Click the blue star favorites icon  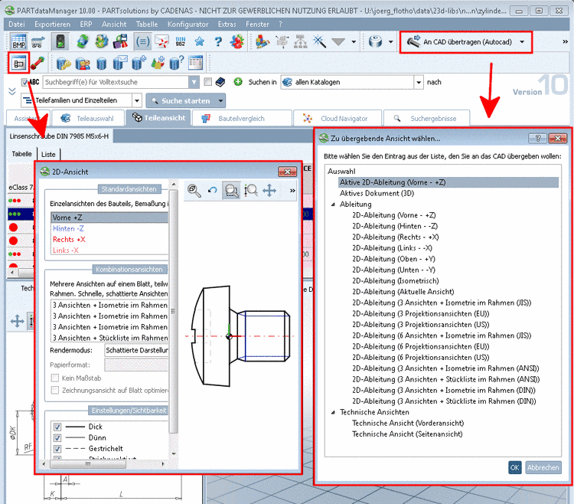click(x=200, y=41)
